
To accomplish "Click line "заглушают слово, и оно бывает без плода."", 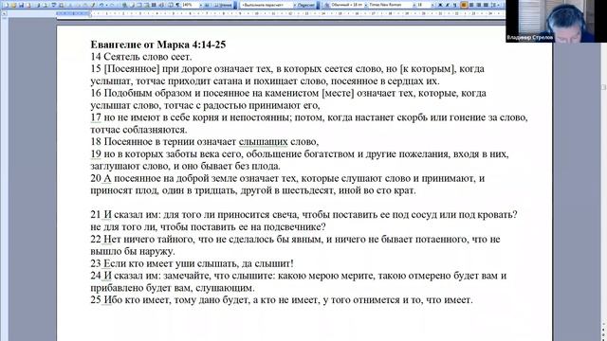I will click(x=186, y=167).
